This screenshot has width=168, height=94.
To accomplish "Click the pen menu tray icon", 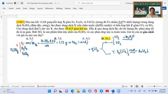I will tap(139, 91).
